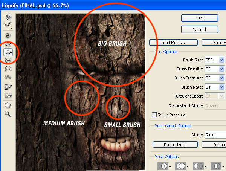The width and height of the screenshot is (226, 171).
Task: Click the Reconstruct Mode Rigid field
Action: coord(215,134)
